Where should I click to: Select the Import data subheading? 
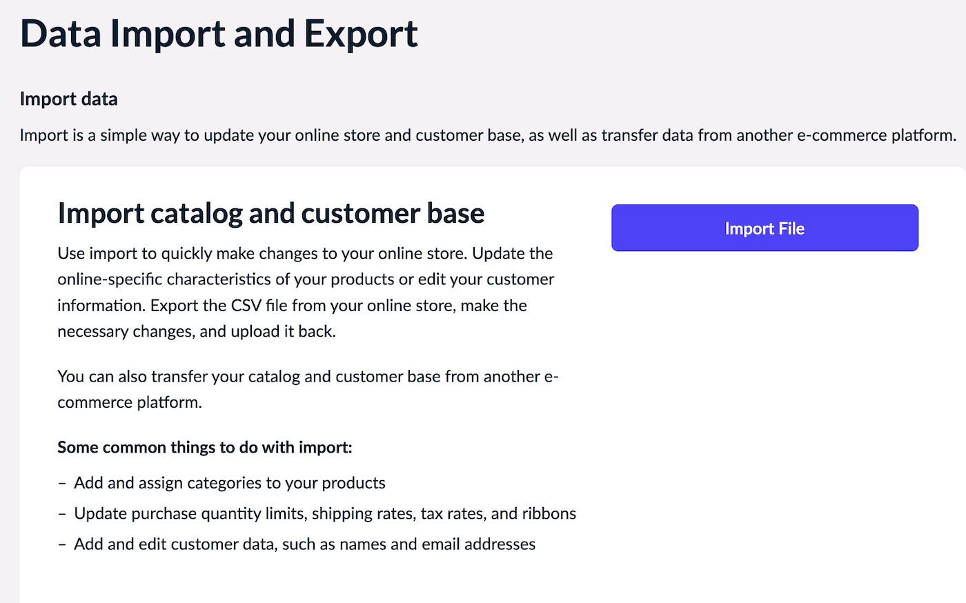[68, 99]
